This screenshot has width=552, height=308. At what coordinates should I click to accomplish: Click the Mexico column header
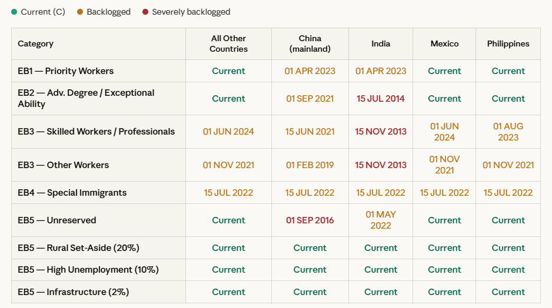(x=444, y=43)
